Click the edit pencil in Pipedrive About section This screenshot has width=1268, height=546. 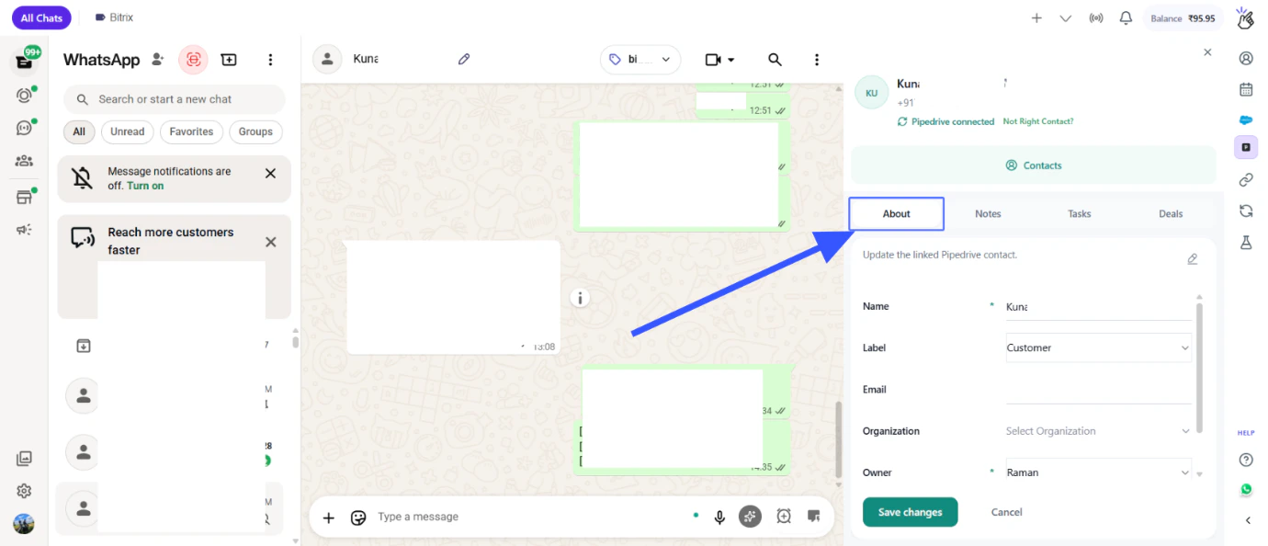tap(1193, 259)
